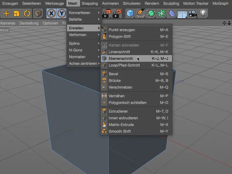Choose Bevel from submenu

[x=136, y=74]
